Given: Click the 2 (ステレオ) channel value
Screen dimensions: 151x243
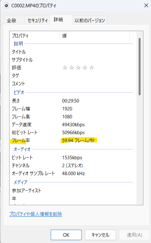Looking at the screenshot, I should click(x=72, y=166).
